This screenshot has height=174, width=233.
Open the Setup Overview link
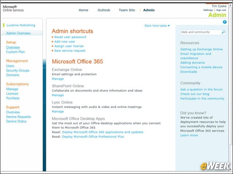pyautogui.click(x=13, y=47)
